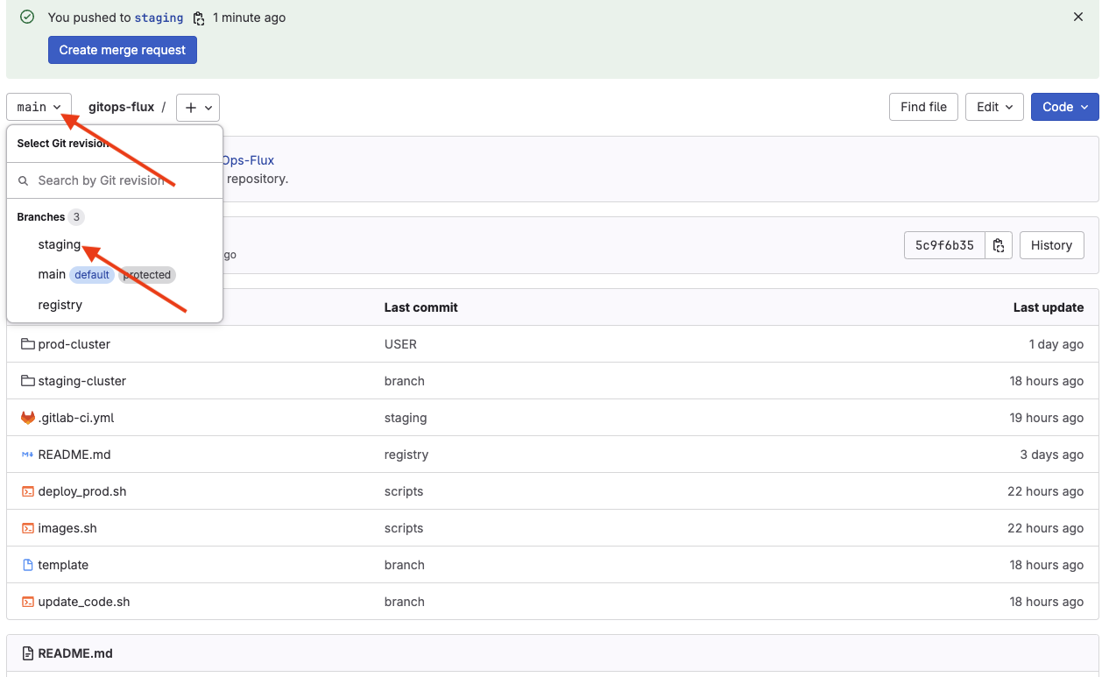This screenshot has height=677, width=1116.
Task: Click the staging-cluster folder icon
Action: tap(27, 381)
